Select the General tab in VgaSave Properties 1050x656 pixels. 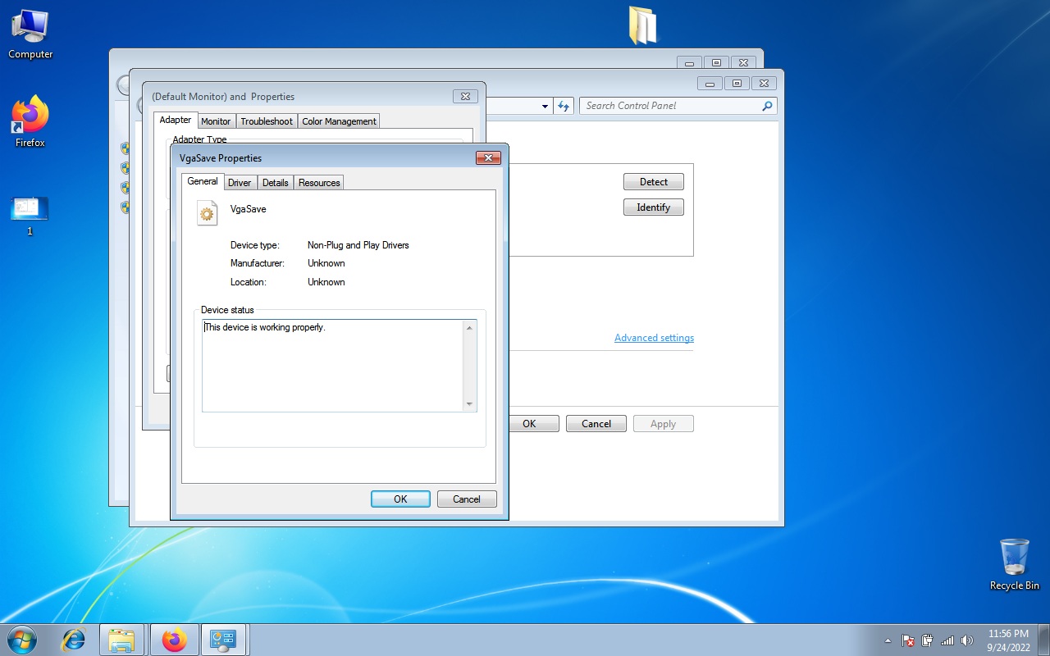point(203,181)
